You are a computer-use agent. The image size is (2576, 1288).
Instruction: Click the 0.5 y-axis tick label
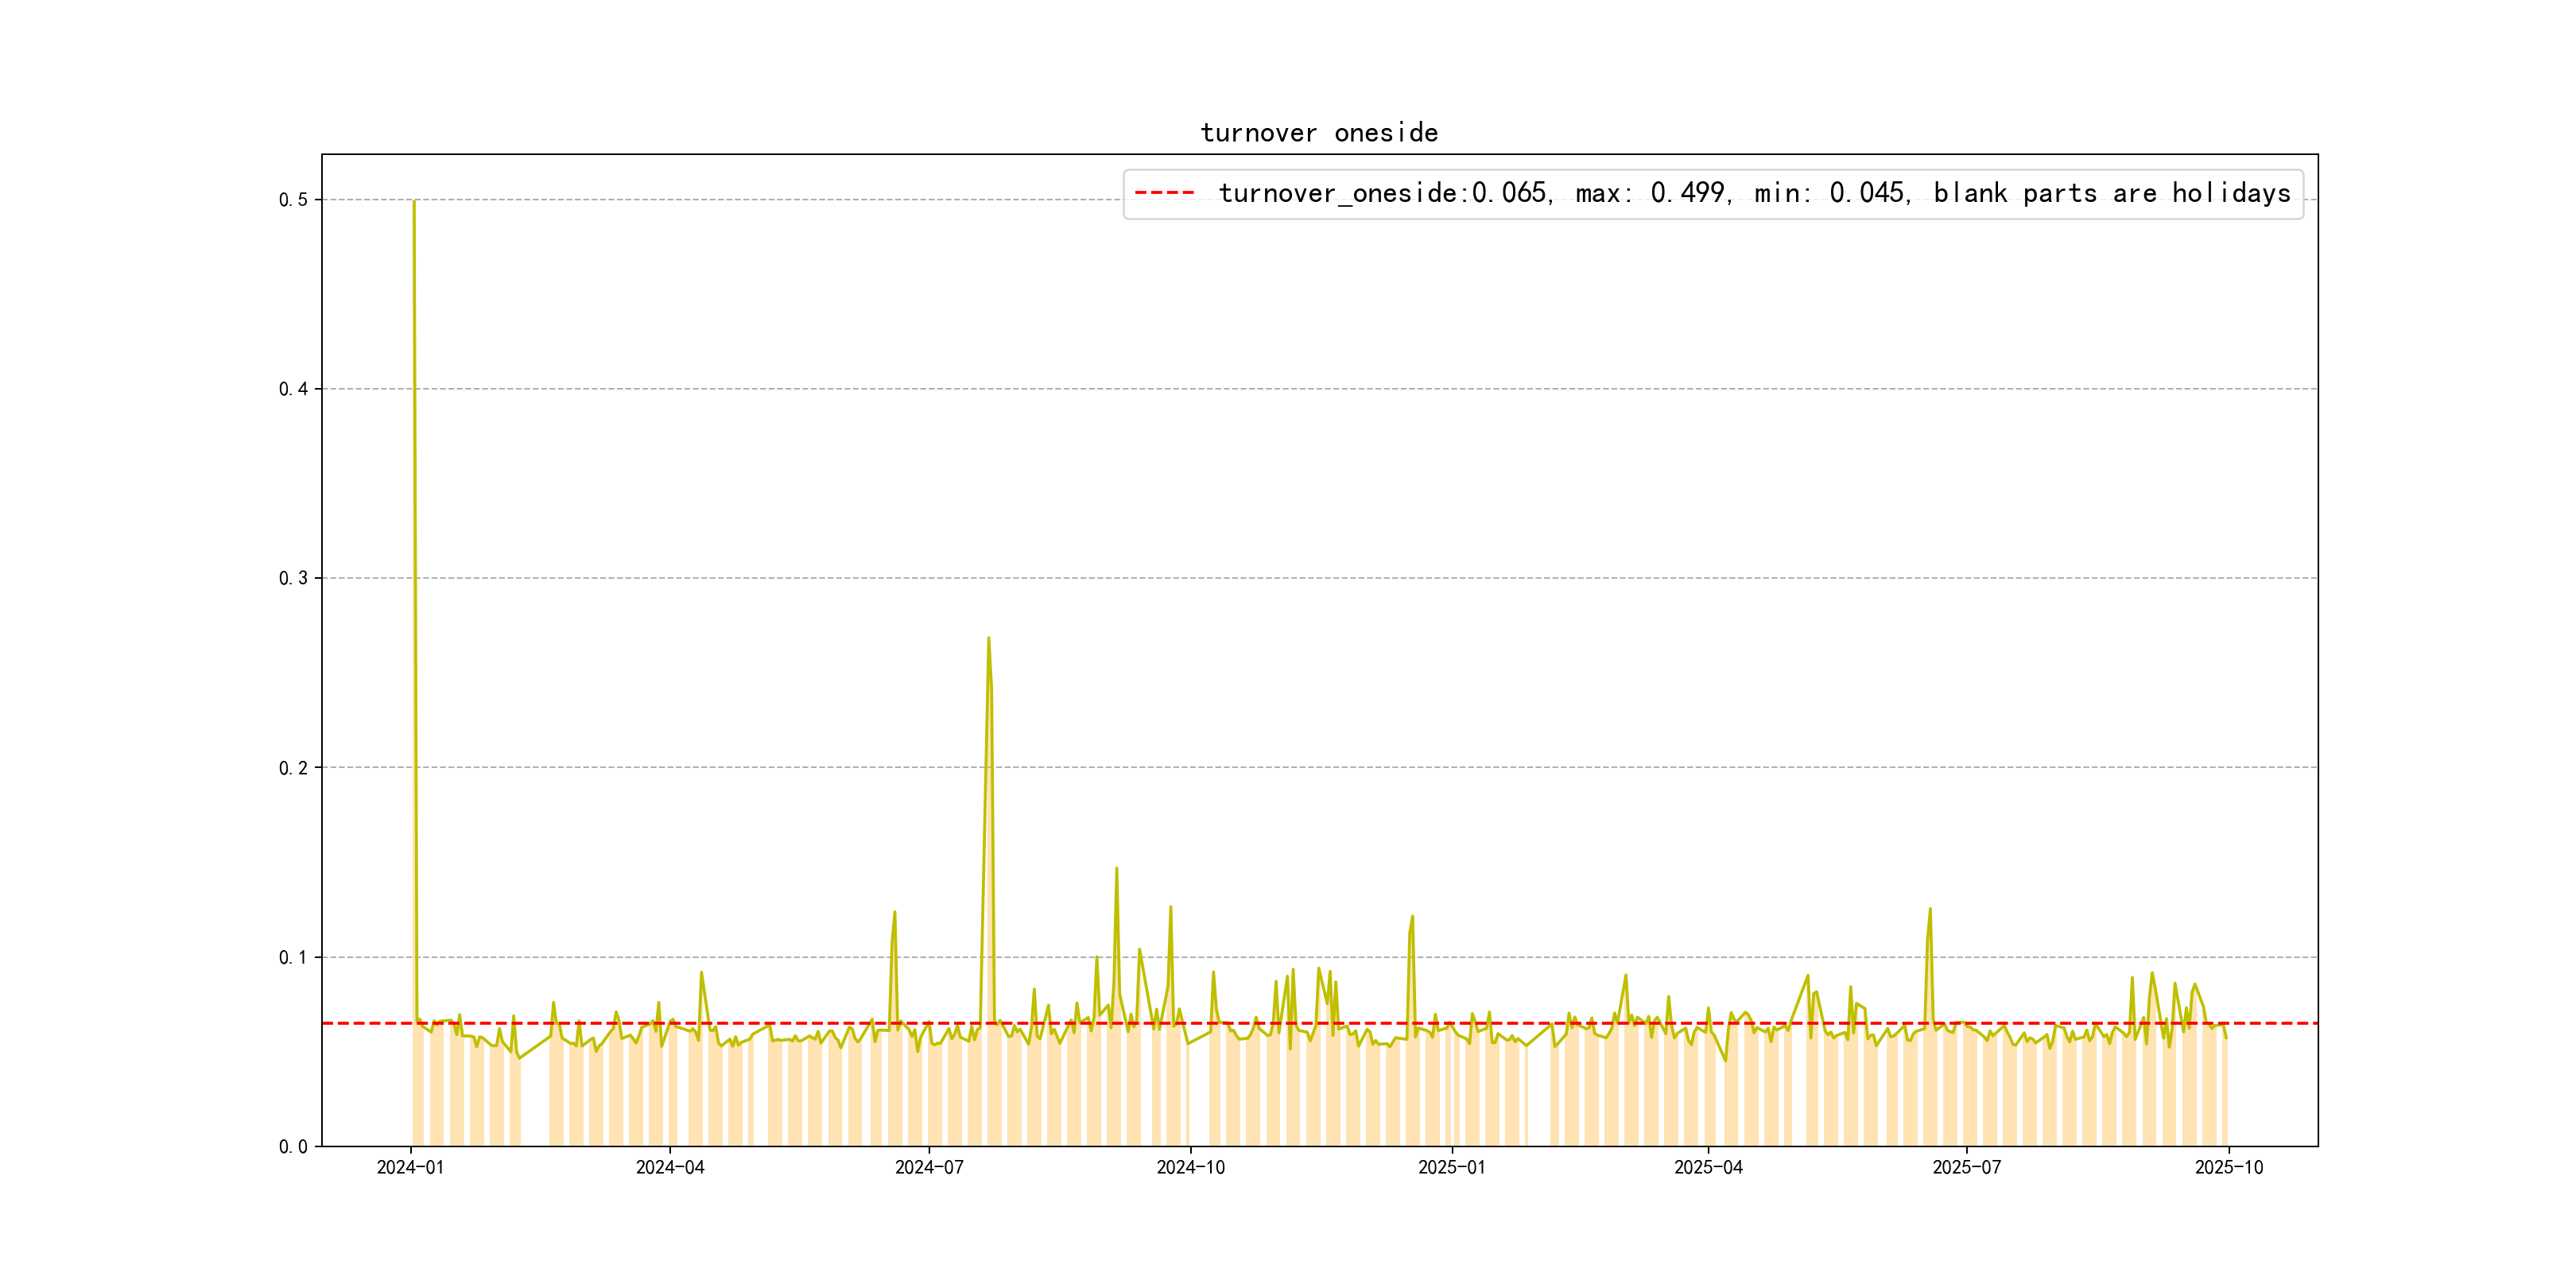293,200
